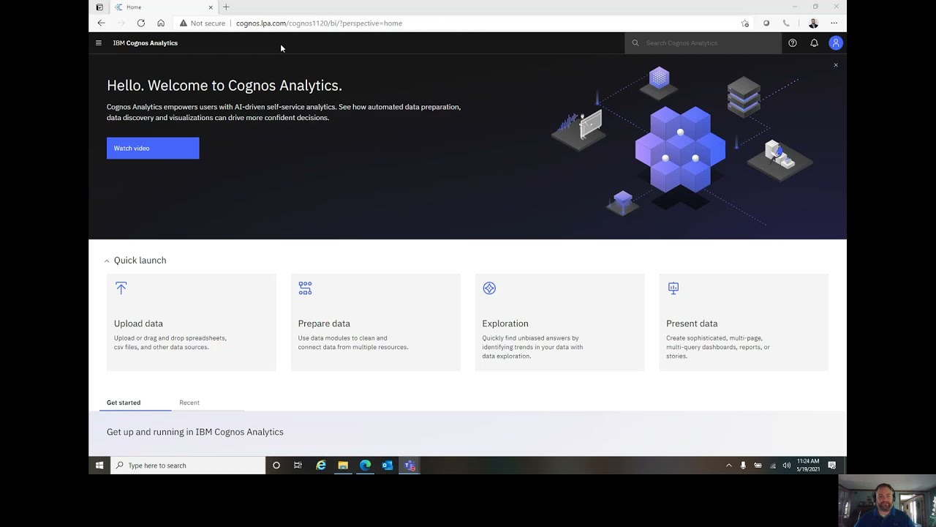The width and height of the screenshot is (936, 527).
Task: Click the microphone icon in system tray
Action: [x=743, y=466]
